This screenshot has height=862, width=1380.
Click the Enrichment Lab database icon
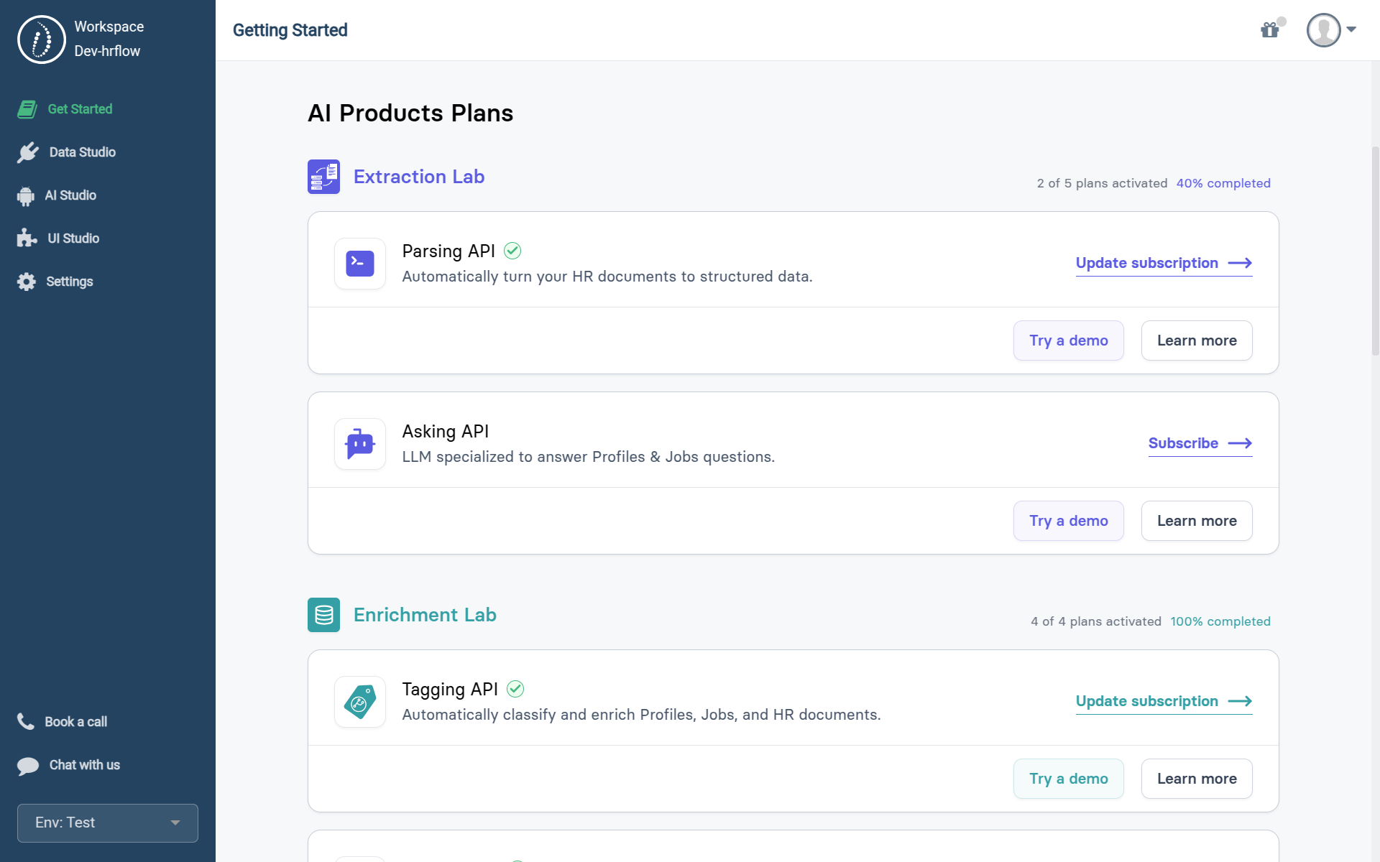pyautogui.click(x=323, y=615)
